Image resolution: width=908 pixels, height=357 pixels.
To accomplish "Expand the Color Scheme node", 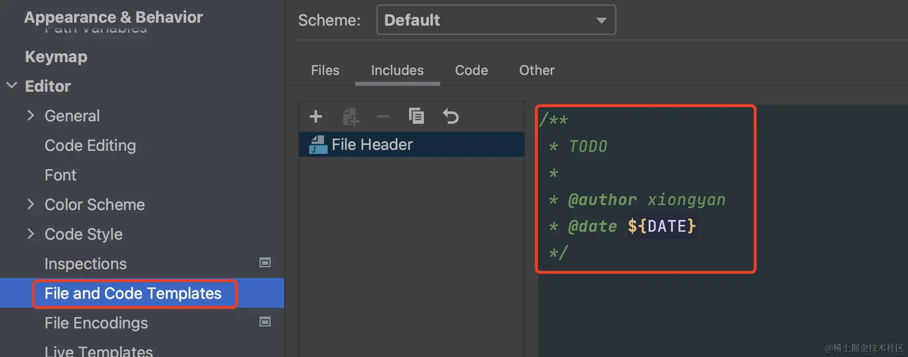I will pos(31,204).
